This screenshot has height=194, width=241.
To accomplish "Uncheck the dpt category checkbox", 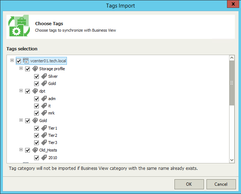I will [x=27, y=91].
